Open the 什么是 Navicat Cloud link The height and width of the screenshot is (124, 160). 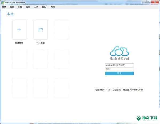(x=133, y=90)
